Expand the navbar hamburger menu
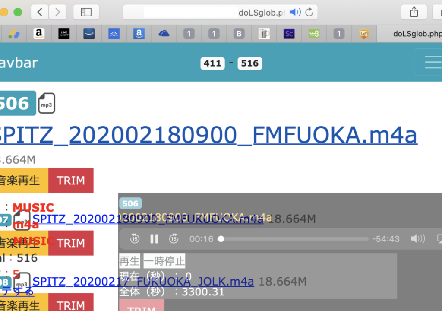This screenshot has height=311, width=442. (429, 62)
